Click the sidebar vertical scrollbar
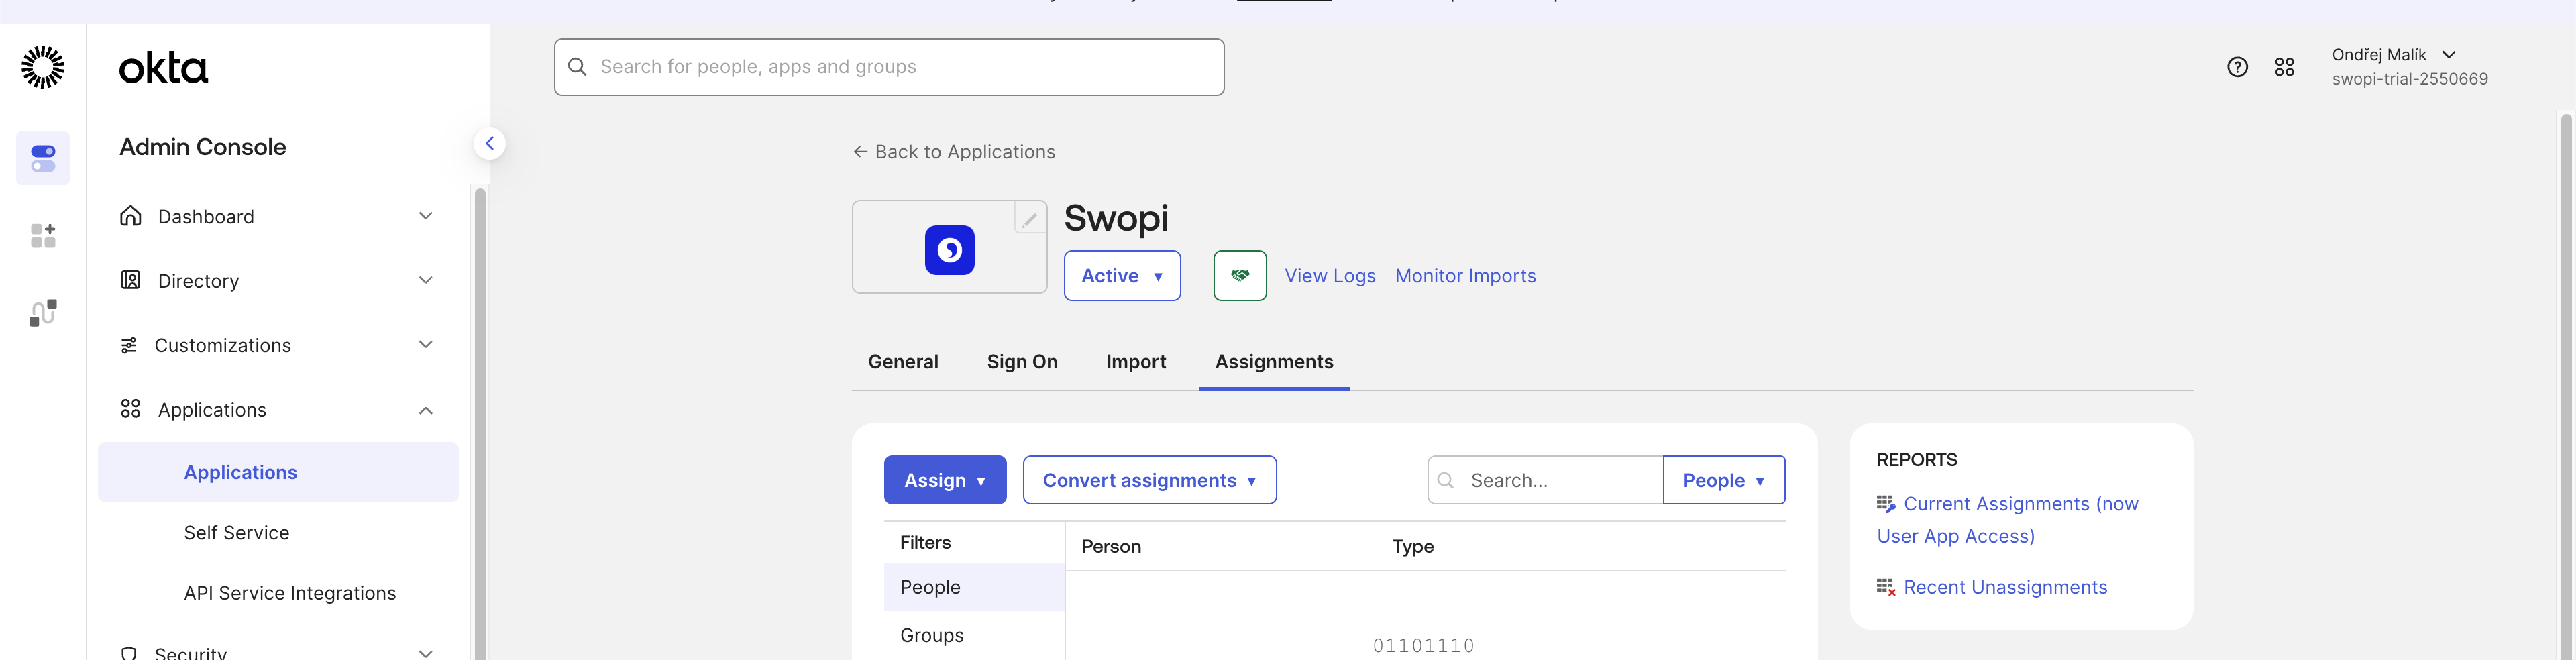The image size is (2576, 660). coord(480,425)
